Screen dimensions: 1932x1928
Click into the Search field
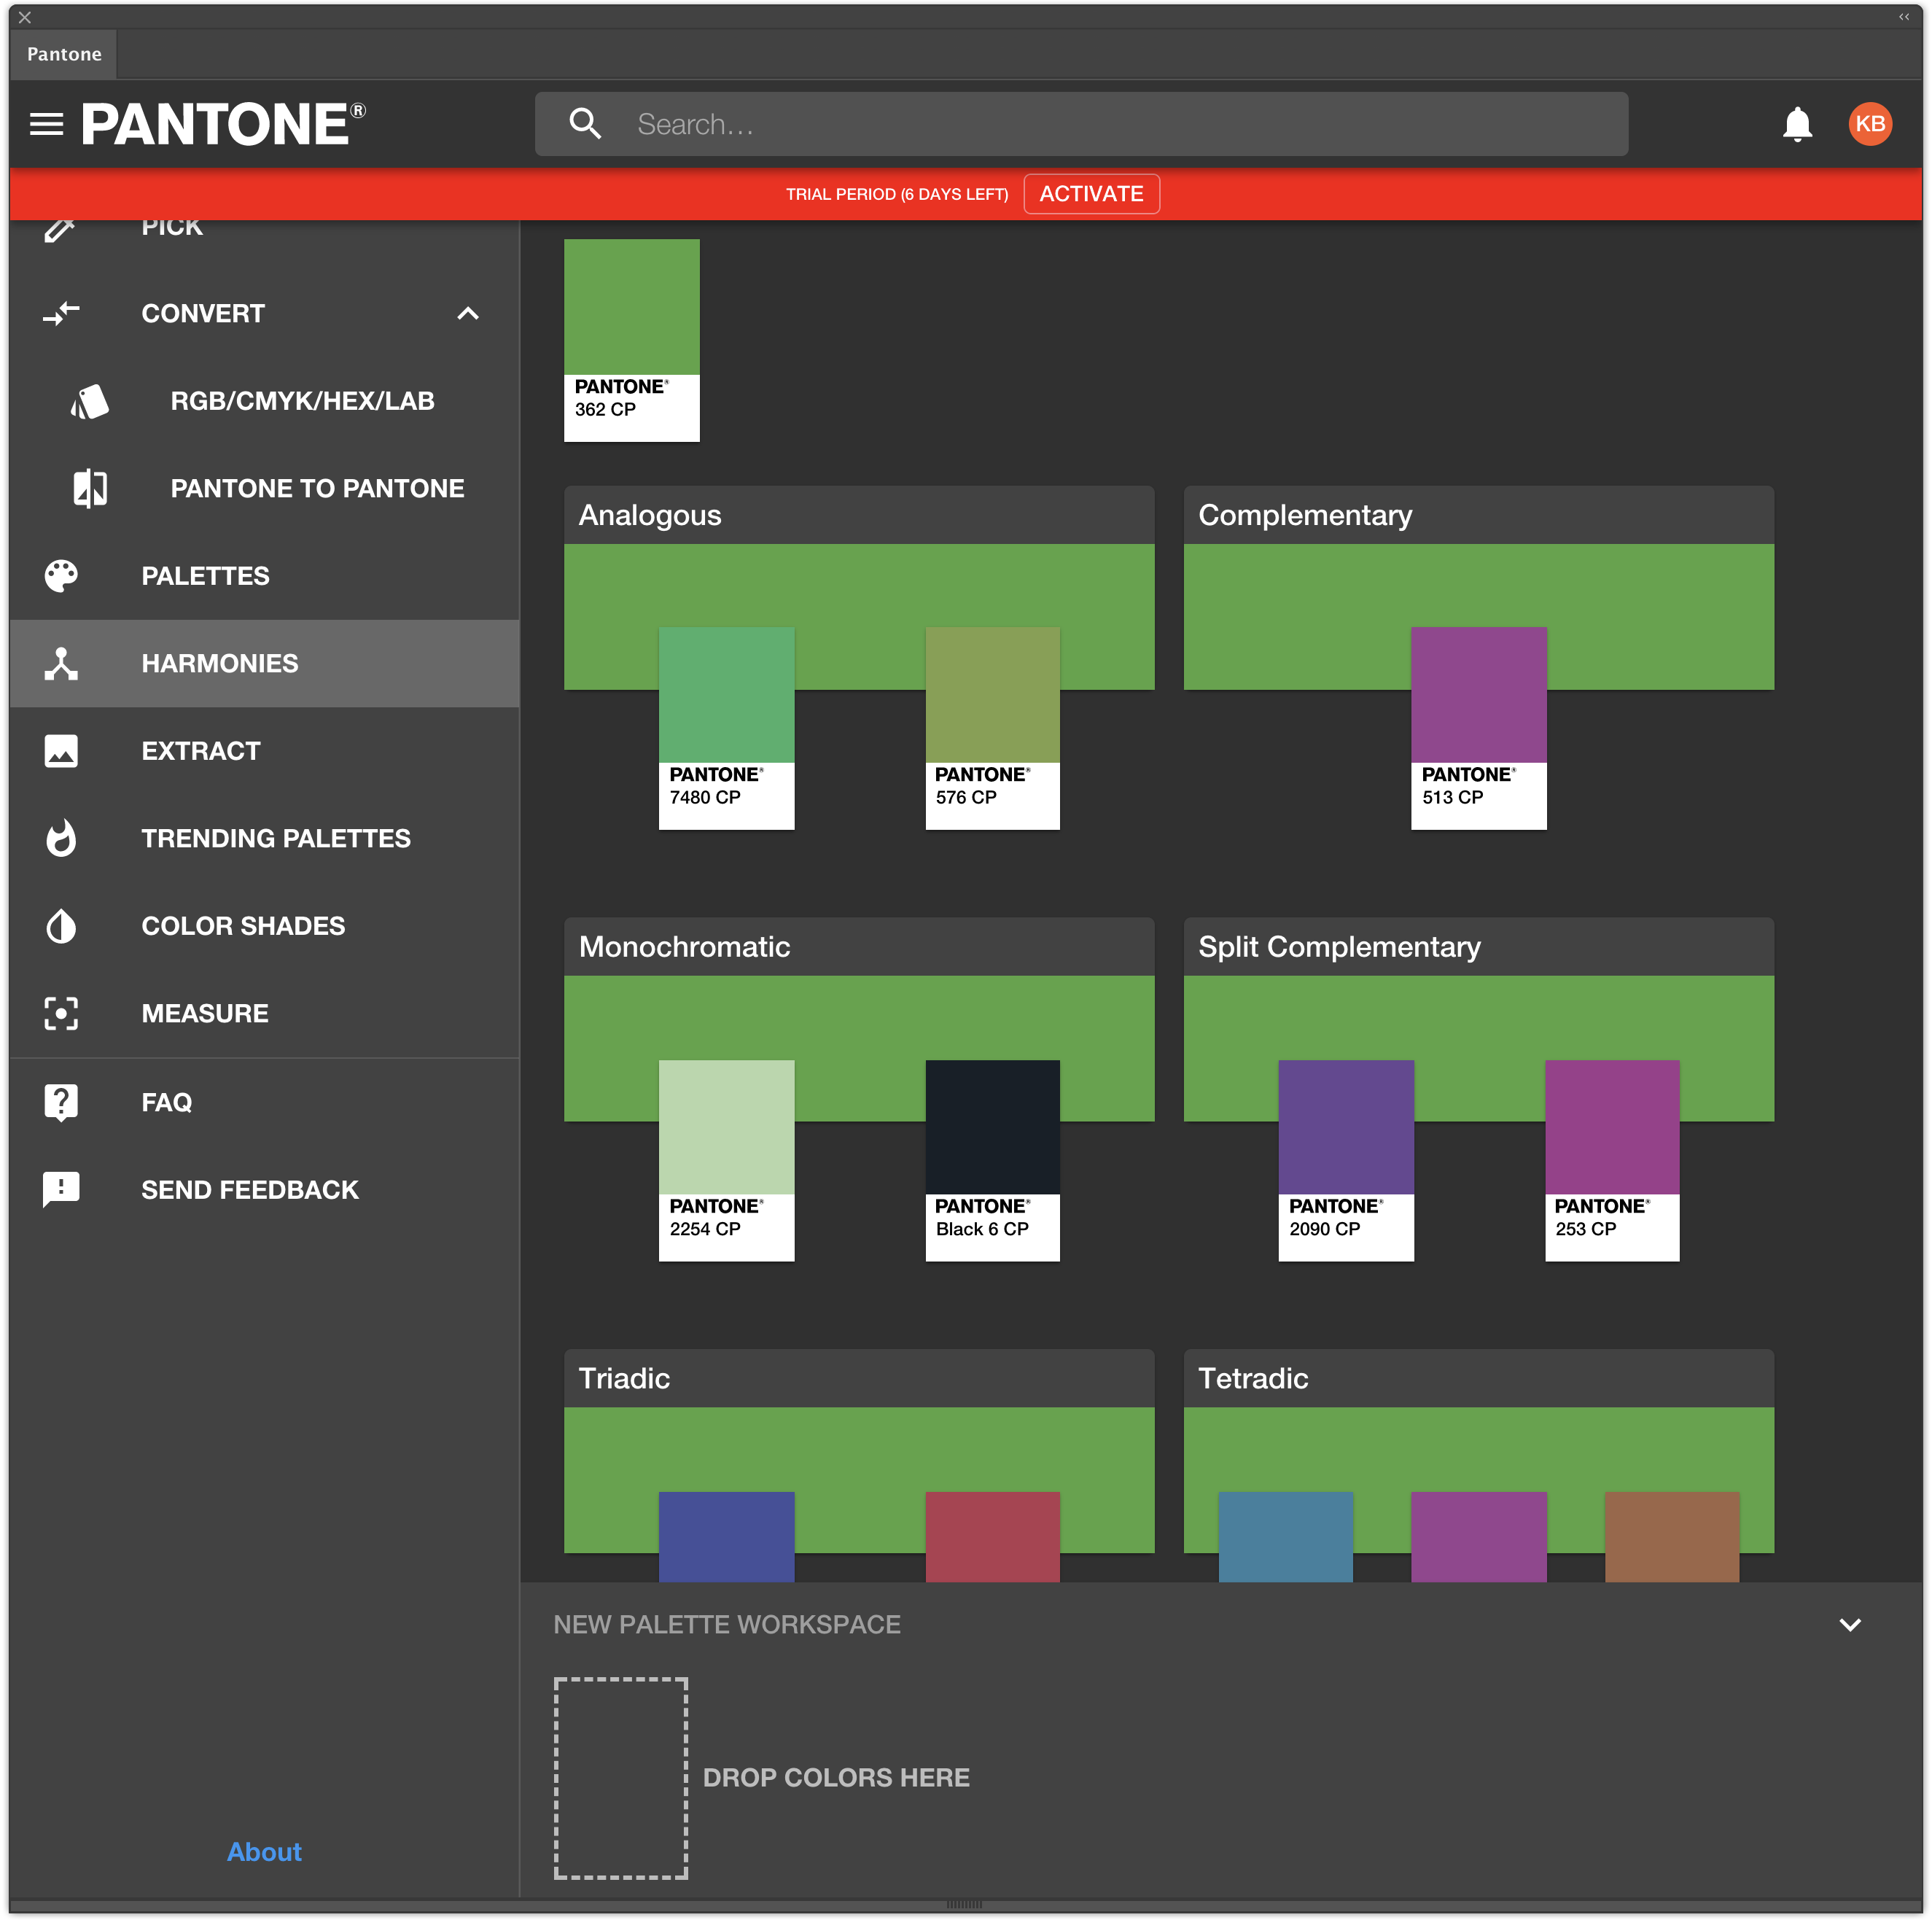click(1081, 124)
